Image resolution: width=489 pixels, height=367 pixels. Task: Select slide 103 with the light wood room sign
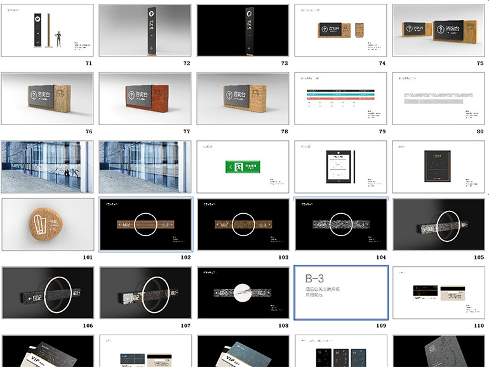(243, 225)
